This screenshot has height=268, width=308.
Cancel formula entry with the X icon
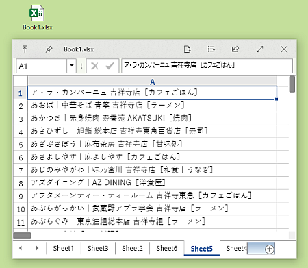[x=94, y=66]
